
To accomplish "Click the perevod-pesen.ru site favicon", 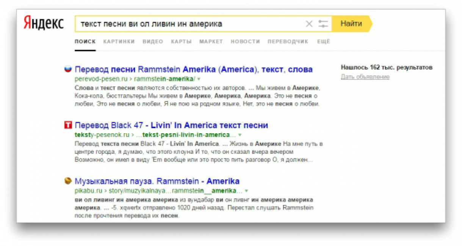I will 68,69.
